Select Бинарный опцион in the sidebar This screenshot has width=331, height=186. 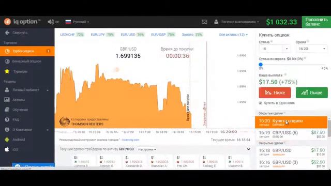(x=27, y=61)
